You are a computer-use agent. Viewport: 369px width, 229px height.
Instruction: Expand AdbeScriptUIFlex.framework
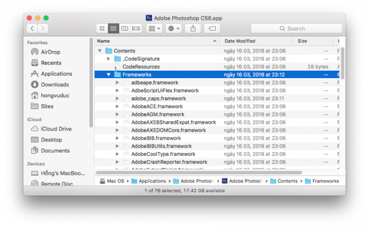pos(117,90)
